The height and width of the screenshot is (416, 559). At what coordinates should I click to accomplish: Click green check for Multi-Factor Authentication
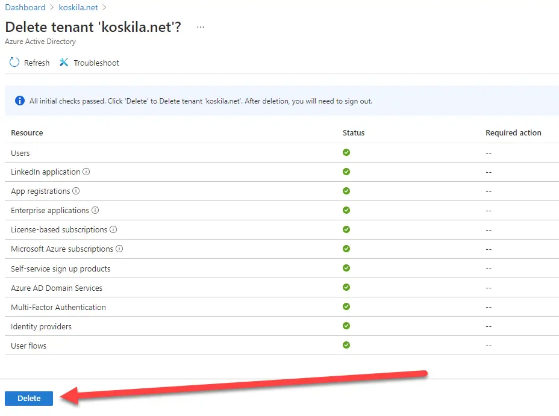coord(346,306)
